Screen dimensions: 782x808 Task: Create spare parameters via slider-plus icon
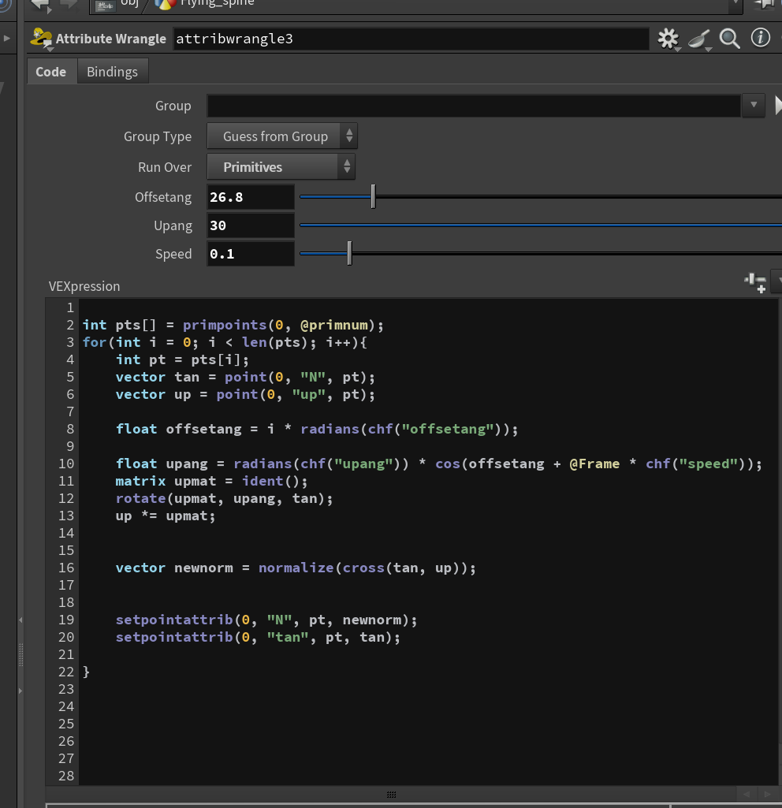[756, 282]
